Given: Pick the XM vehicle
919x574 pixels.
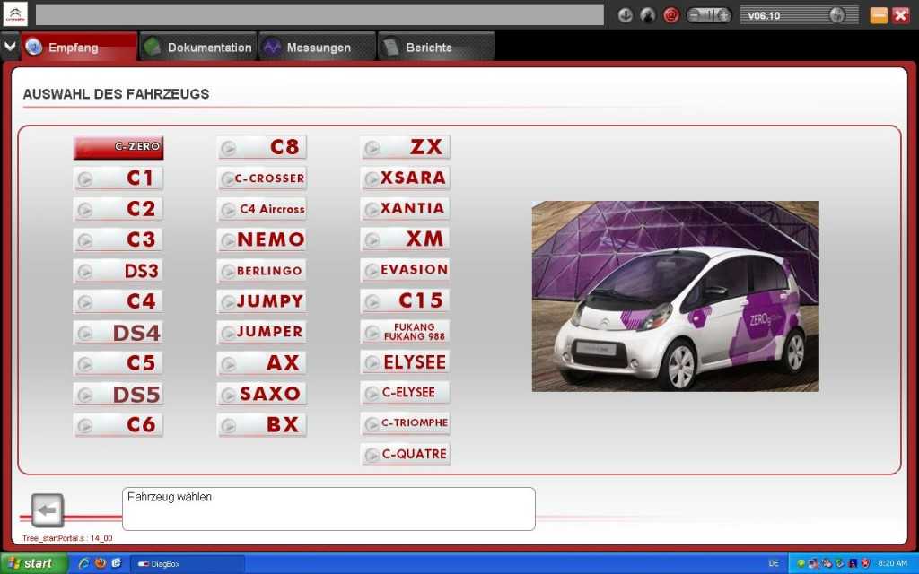Looking at the screenshot, I should coord(406,239).
